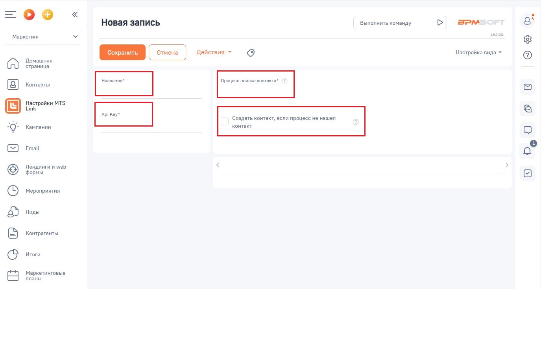The height and width of the screenshot is (342, 541).
Task: Click the Отмена button
Action: pyautogui.click(x=167, y=52)
